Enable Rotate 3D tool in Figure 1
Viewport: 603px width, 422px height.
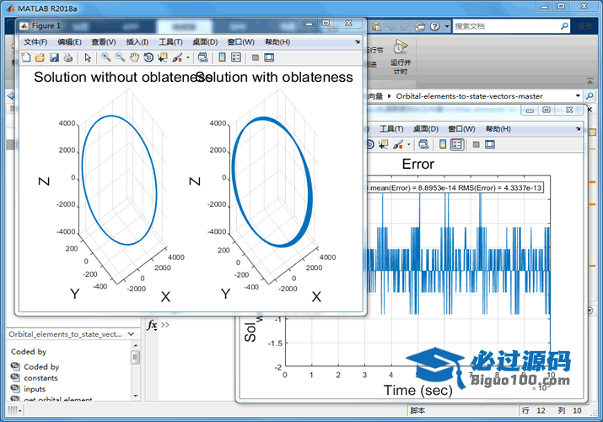click(148, 57)
